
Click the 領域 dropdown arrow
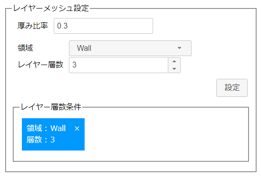[179, 48]
